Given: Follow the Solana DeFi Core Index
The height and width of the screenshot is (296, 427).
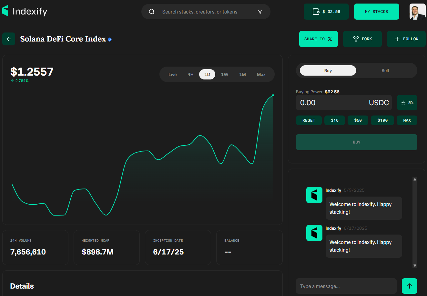Looking at the screenshot, I should pyautogui.click(x=406, y=39).
